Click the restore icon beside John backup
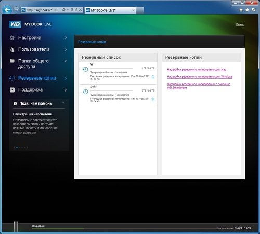Screen dimensions: 260x234 (85, 92)
